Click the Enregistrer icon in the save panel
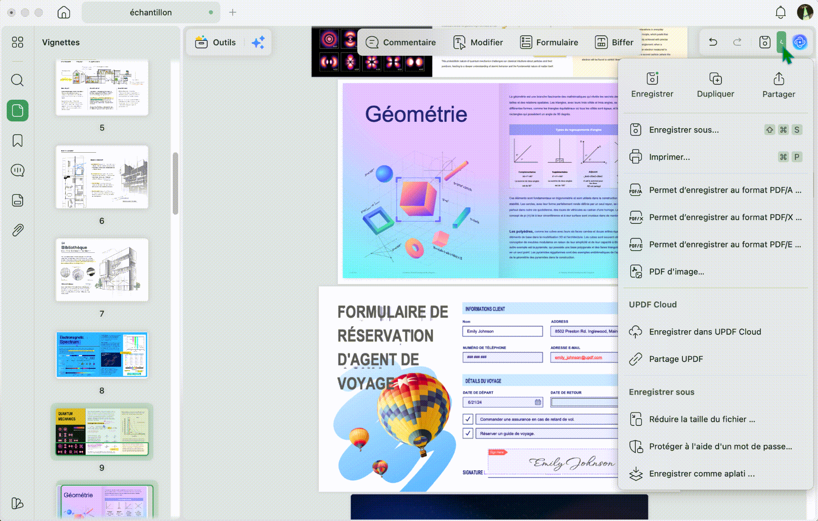The width and height of the screenshot is (818, 521). (652, 85)
